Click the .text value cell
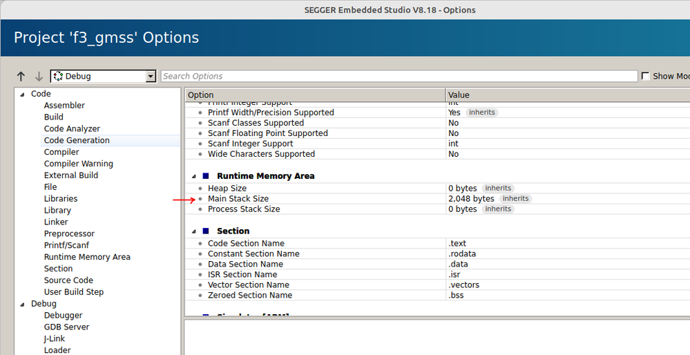 (568, 243)
